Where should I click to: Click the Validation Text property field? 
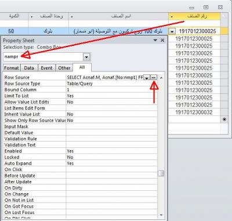tap(111, 145)
